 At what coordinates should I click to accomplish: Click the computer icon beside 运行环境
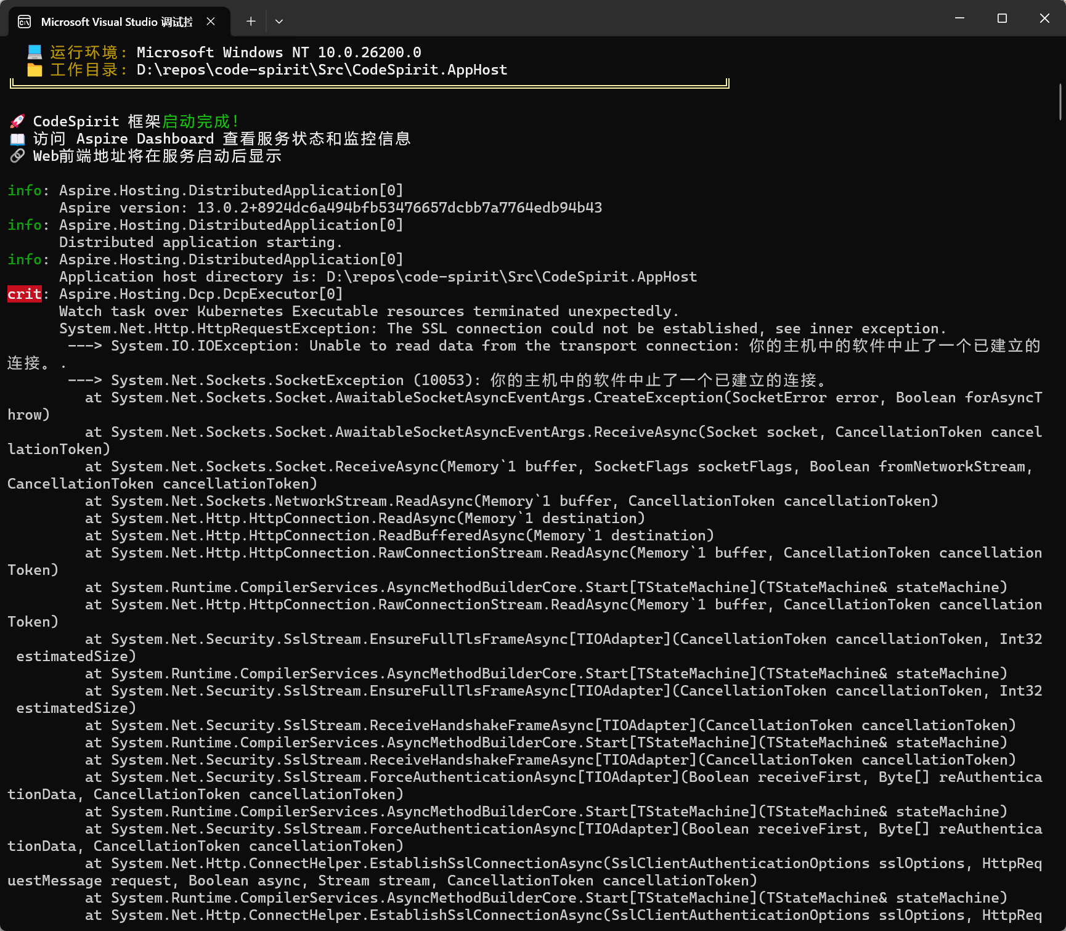click(x=35, y=52)
